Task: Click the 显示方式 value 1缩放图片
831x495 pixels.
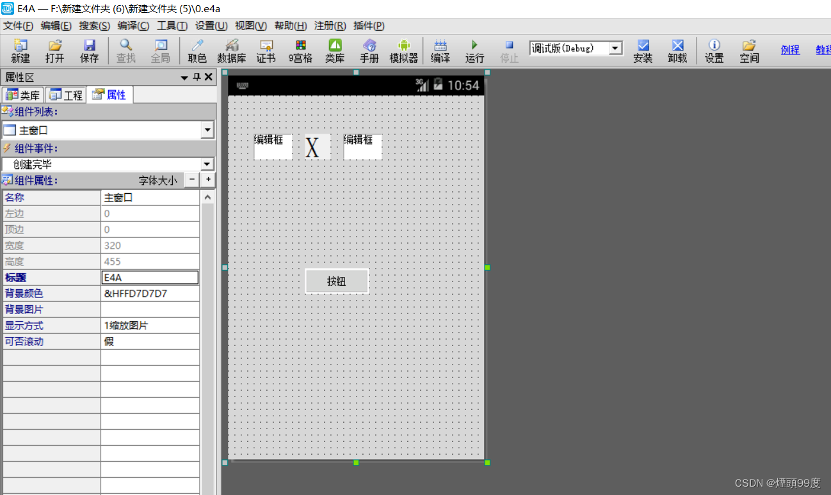Action: click(x=150, y=326)
